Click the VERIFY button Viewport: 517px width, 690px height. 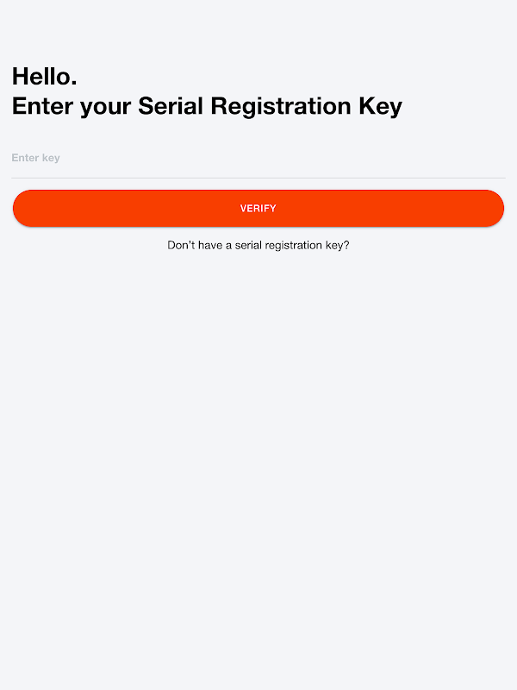258,209
